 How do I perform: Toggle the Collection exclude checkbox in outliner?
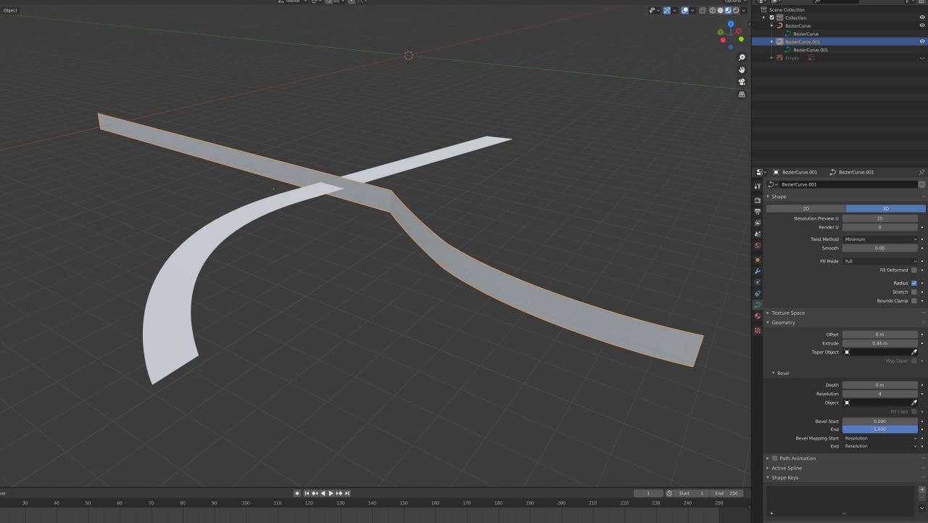pos(771,17)
